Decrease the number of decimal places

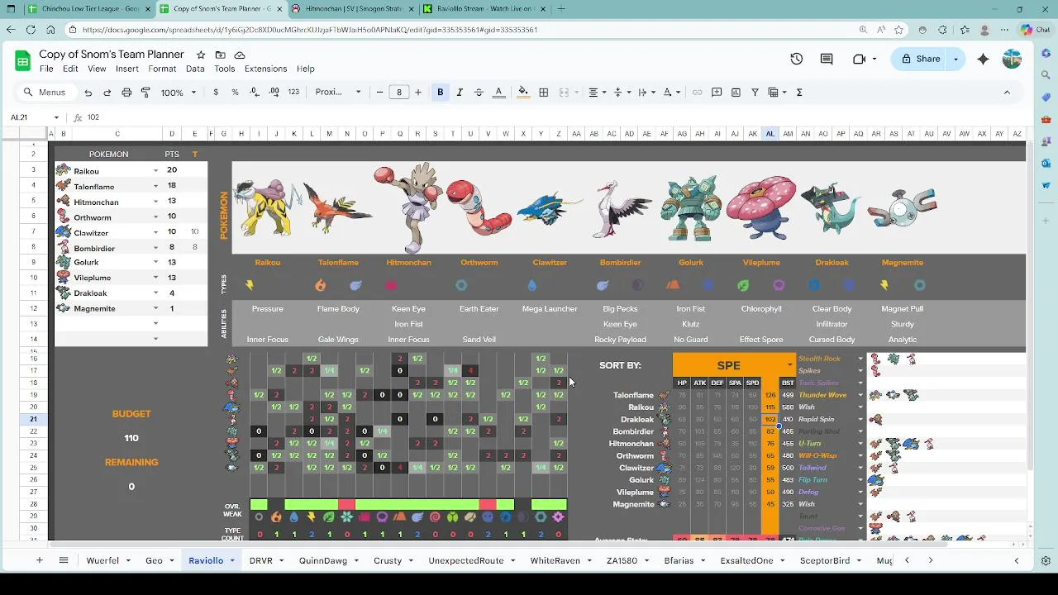point(255,93)
